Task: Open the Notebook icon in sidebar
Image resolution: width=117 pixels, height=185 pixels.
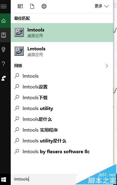Action: point(3,35)
